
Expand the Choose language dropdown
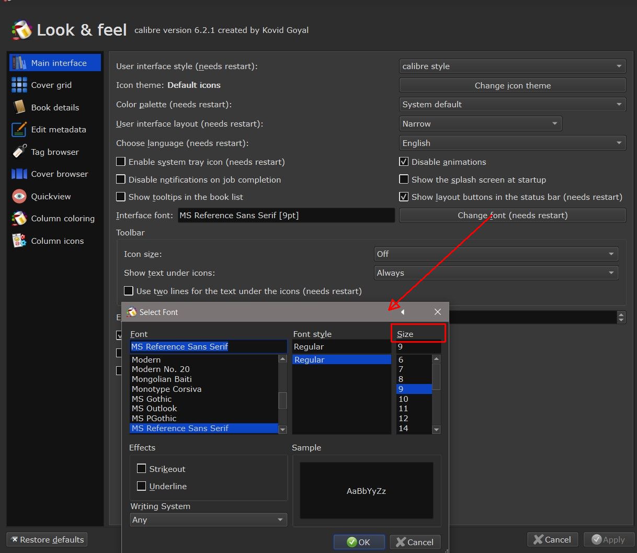pos(512,143)
